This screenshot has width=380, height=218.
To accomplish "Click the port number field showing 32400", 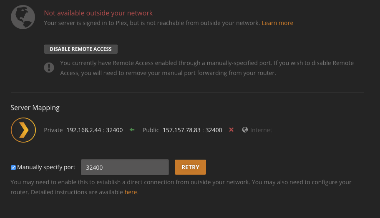I will click(125, 168).
